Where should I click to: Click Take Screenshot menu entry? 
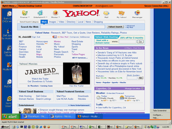click(x=160, y=111)
